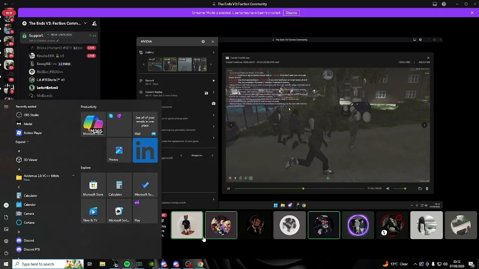This screenshot has height=269, width=479.
Task: Expand the Start menu hamburger navigation
Action: (x=6, y=106)
